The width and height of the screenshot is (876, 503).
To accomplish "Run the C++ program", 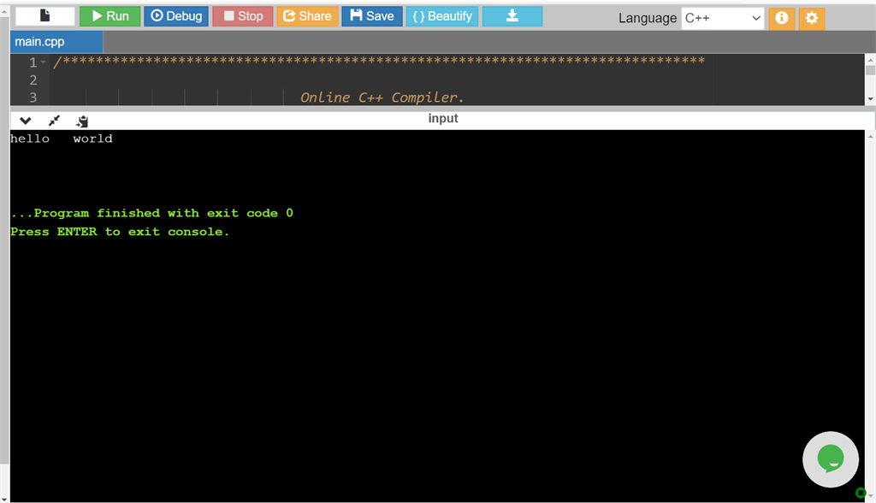I will (x=109, y=15).
